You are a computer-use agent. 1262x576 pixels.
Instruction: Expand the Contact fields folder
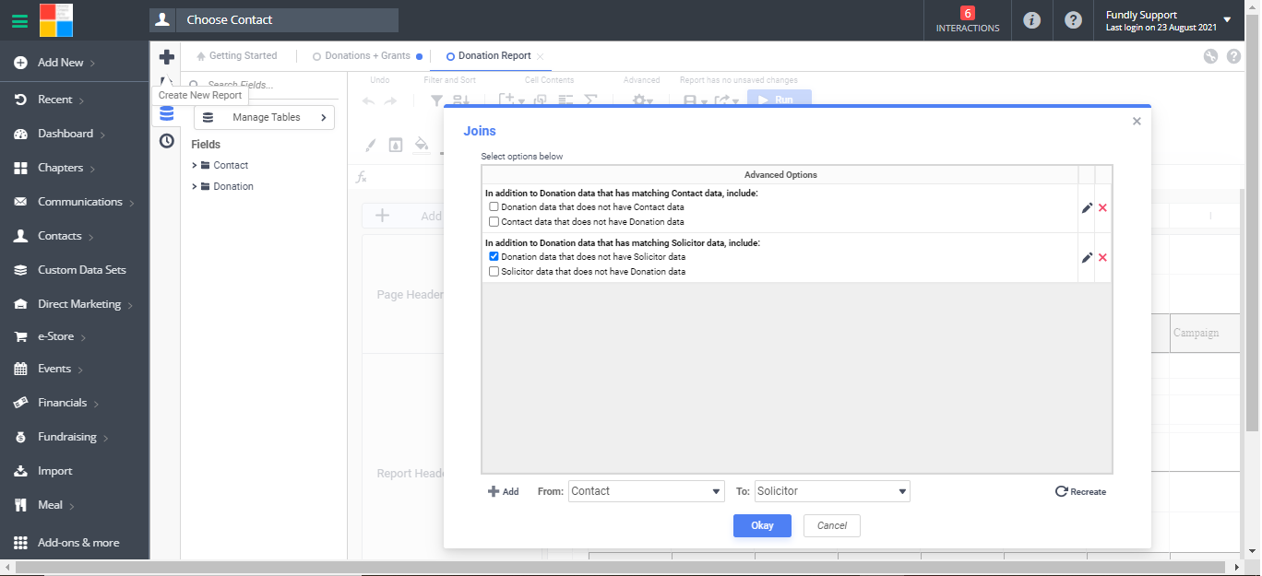195,165
